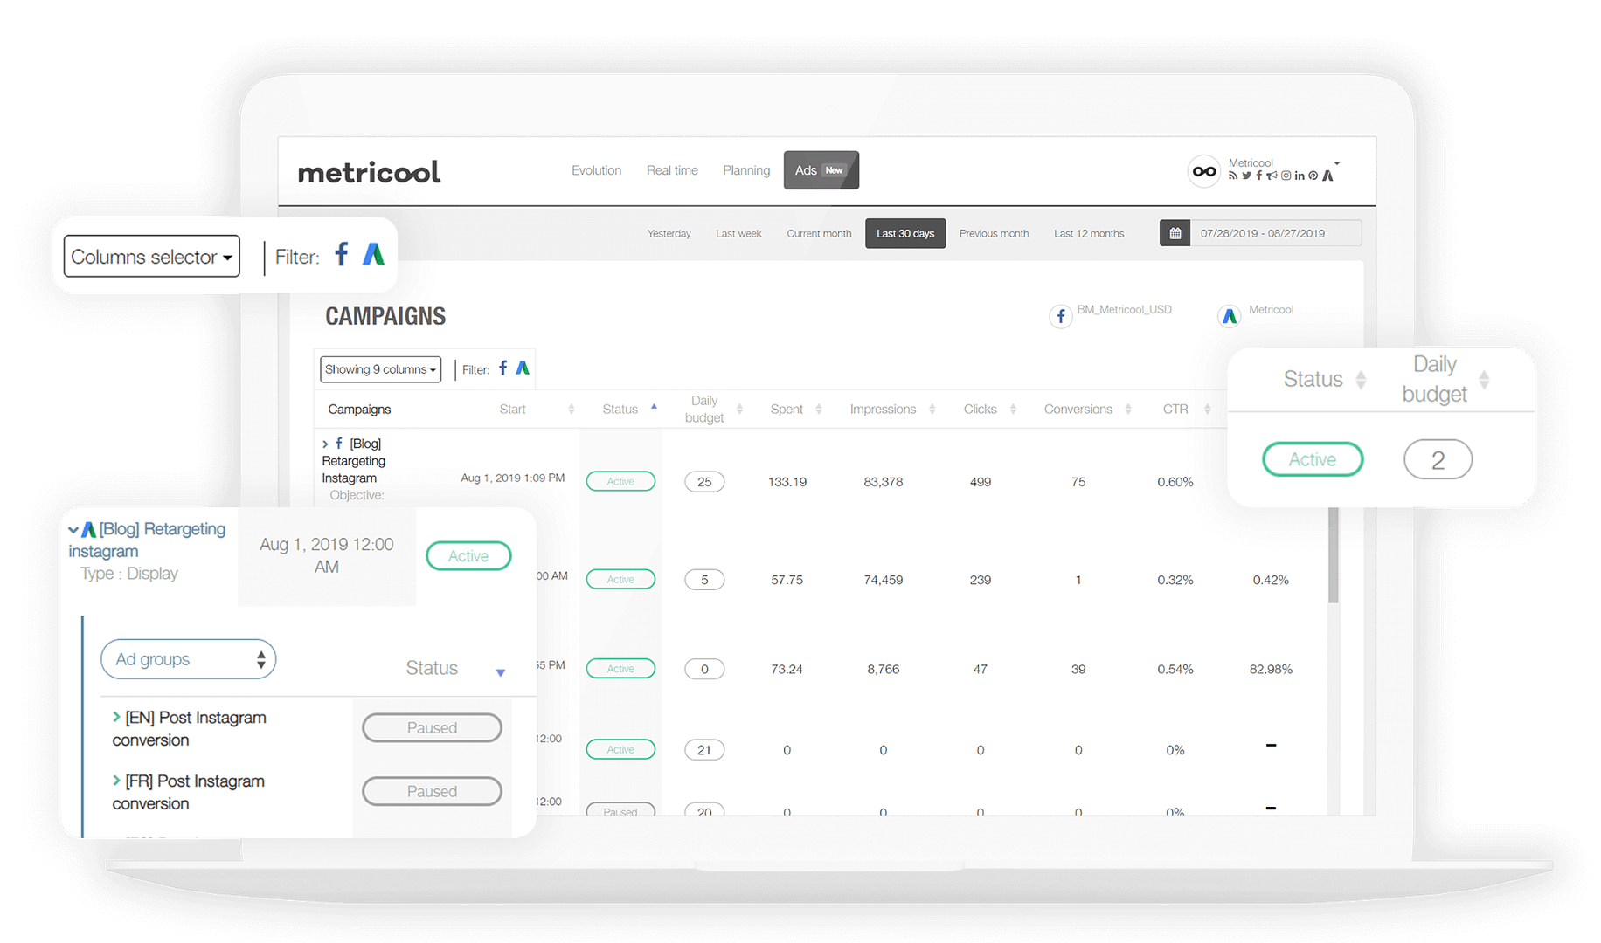Sort ad groups by Status arrow
The width and height of the screenshot is (1601, 943).
(x=501, y=672)
